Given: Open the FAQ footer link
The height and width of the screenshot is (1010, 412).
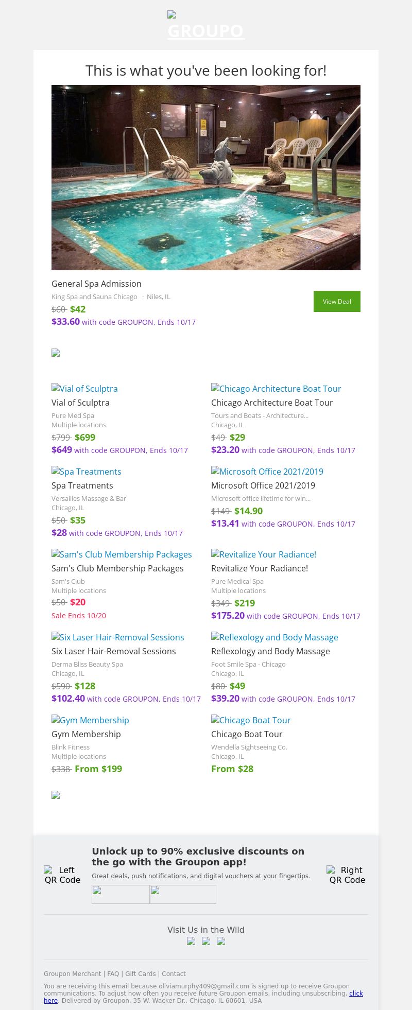Looking at the screenshot, I should (x=113, y=974).
